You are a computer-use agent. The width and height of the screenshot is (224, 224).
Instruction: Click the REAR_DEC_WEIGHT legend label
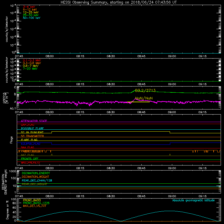pos(34,184)
